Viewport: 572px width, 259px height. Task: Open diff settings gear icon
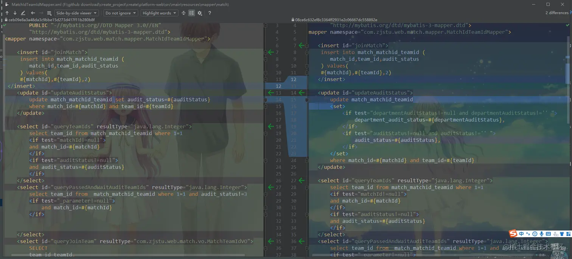(200, 13)
